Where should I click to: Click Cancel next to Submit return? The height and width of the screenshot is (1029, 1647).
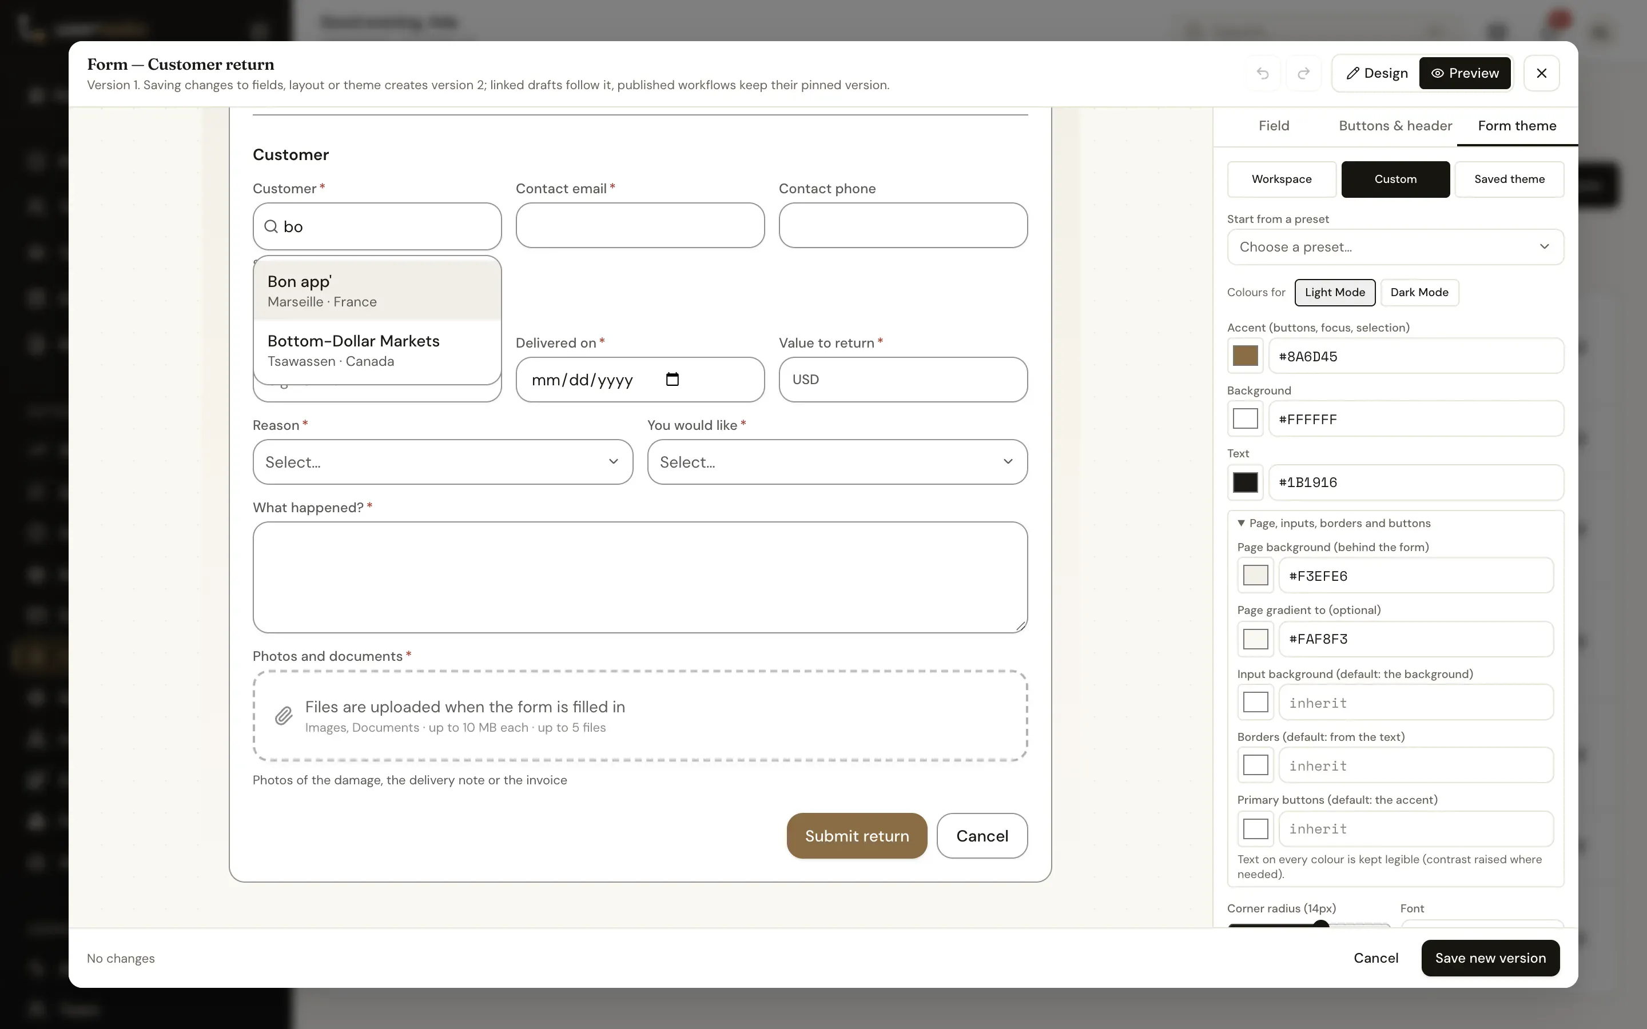pyautogui.click(x=982, y=836)
